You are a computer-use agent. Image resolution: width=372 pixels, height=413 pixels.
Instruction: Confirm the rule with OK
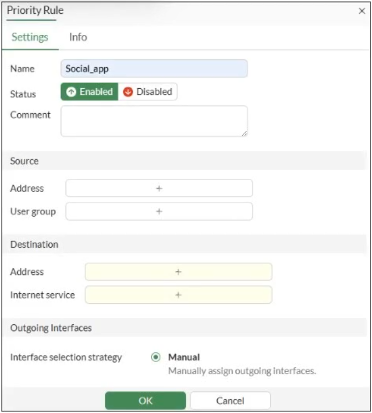click(145, 400)
